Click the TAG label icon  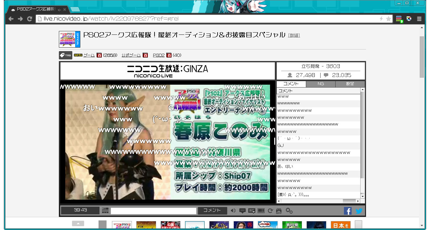pos(66,55)
